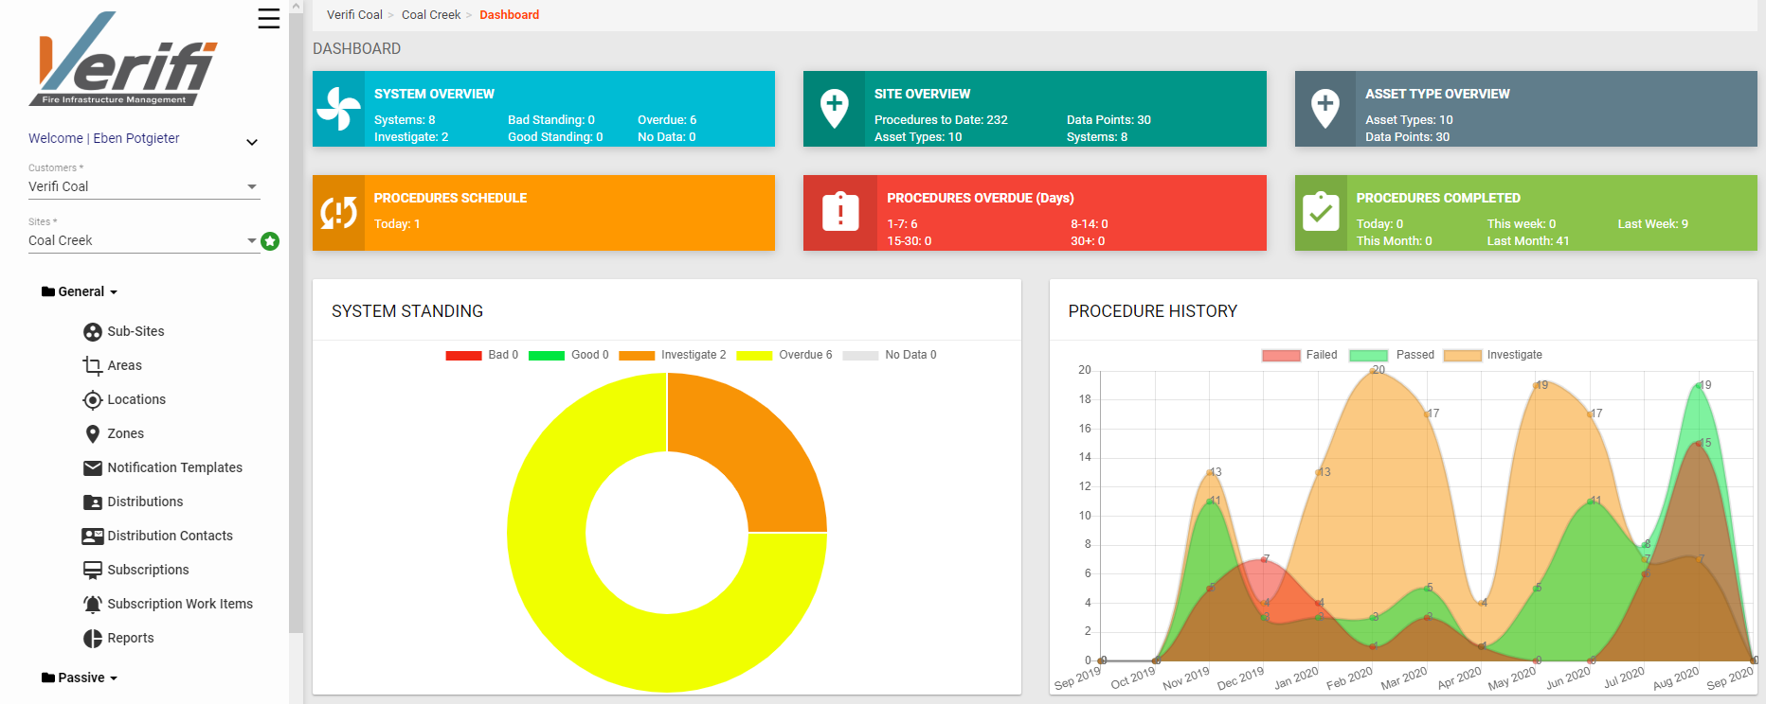Click the red Failed legend color swatch
The width and height of the screenshot is (1766, 704).
[x=1280, y=356]
